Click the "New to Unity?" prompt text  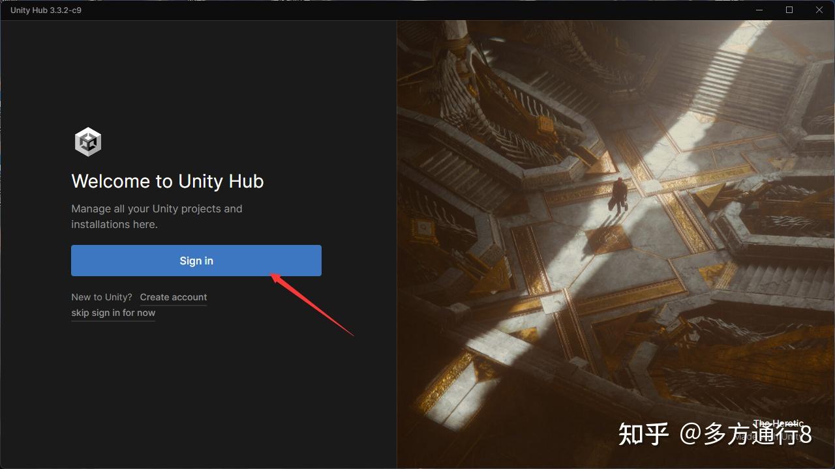point(101,297)
